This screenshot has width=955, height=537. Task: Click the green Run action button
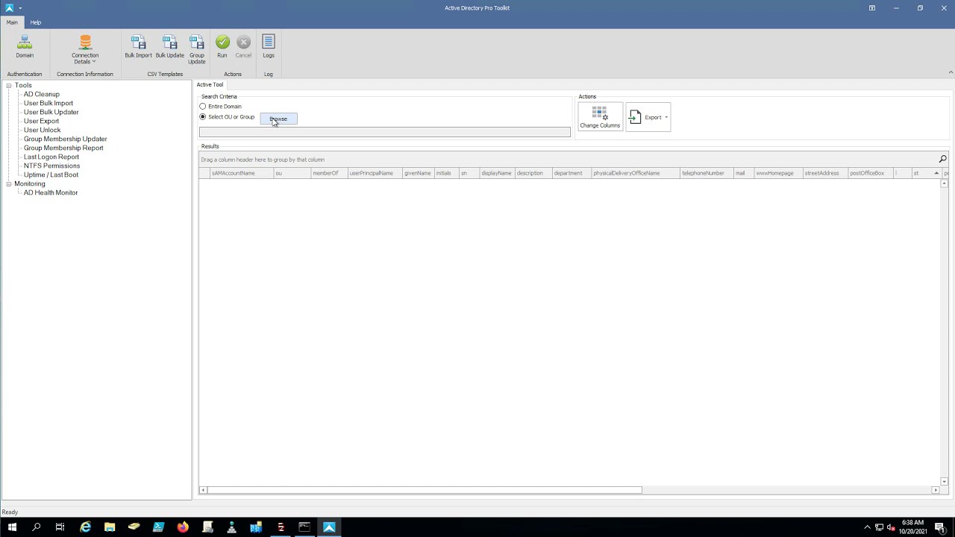(222, 46)
